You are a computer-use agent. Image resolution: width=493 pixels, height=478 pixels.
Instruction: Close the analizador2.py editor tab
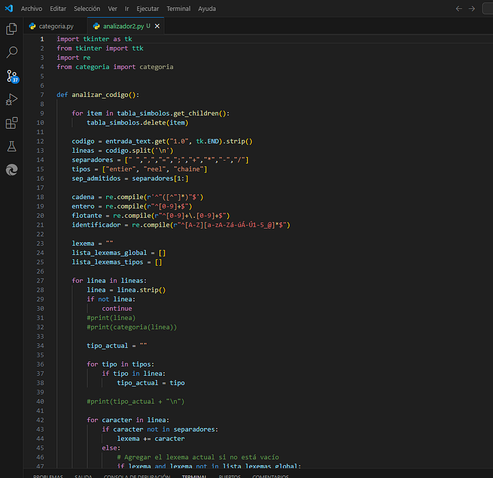coord(158,26)
